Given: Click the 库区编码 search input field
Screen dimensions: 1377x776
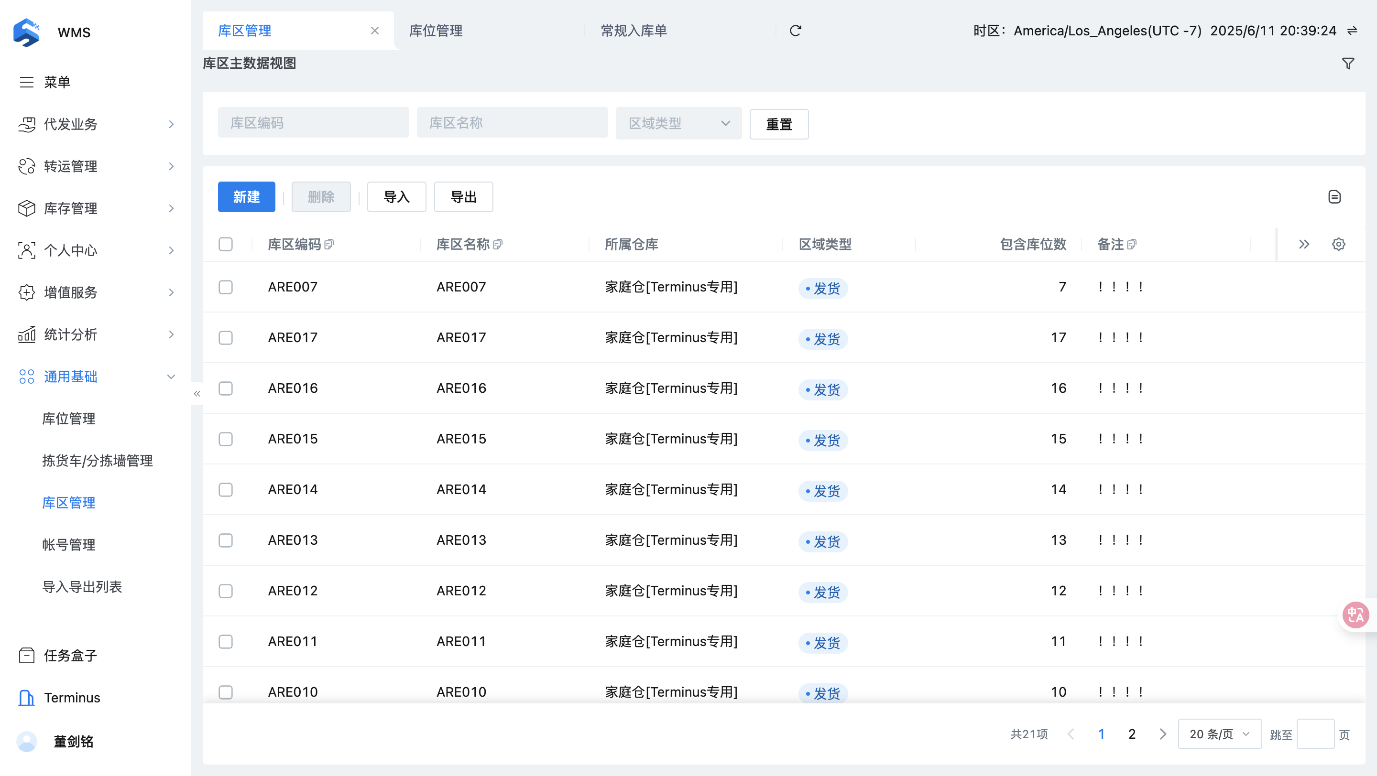Looking at the screenshot, I should click(313, 123).
